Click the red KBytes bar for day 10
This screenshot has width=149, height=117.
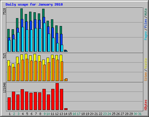pos(48,102)
